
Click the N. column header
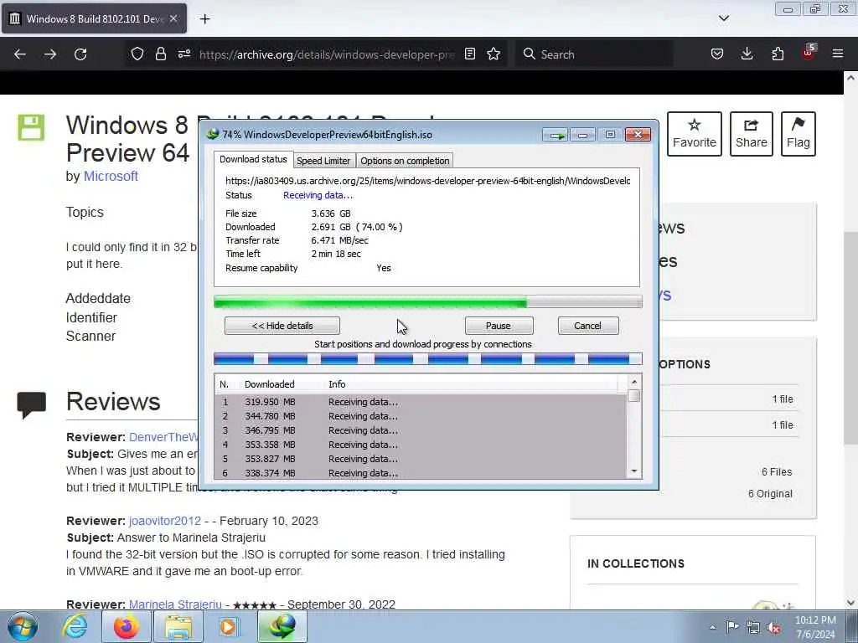click(225, 384)
